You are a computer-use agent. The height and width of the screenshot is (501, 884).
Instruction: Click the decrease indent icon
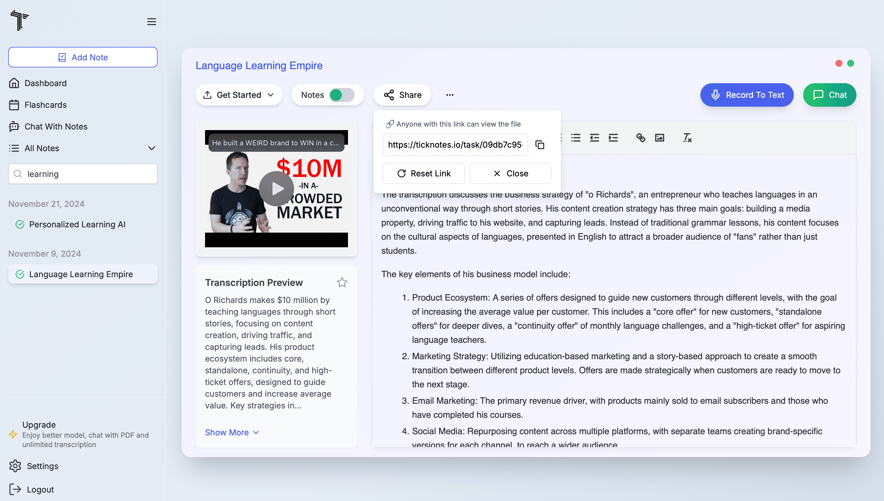pos(594,138)
